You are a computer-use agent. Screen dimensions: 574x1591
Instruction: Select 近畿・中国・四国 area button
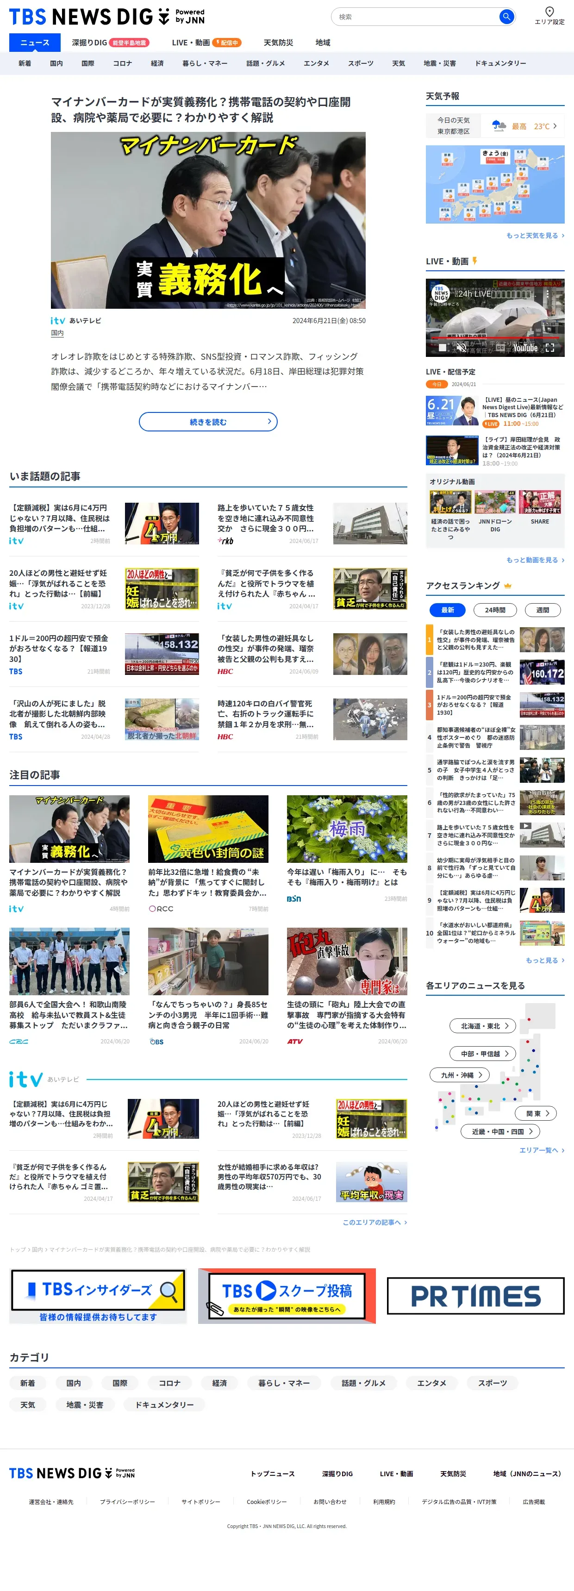click(x=501, y=1131)
